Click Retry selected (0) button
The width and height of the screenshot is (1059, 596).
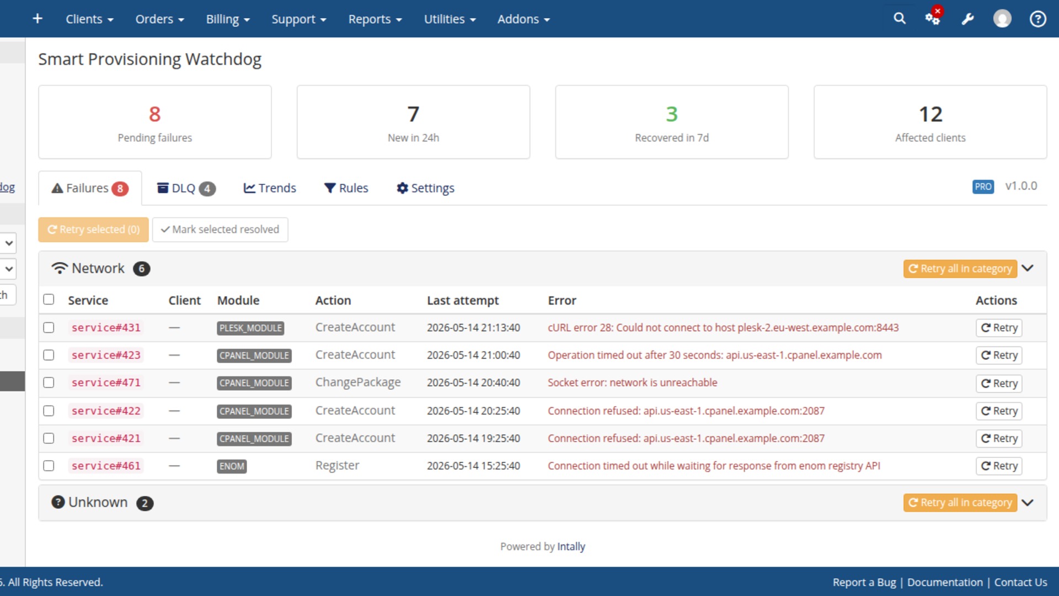[x=93, y=230]
